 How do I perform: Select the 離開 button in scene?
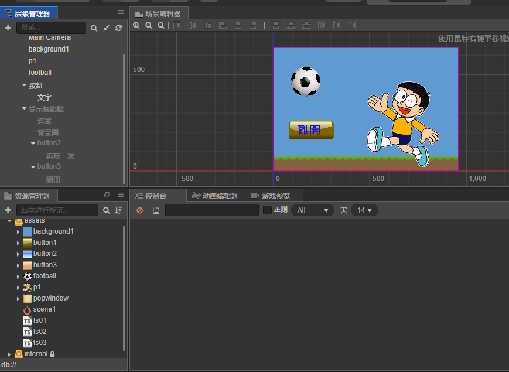pos(311,130)
